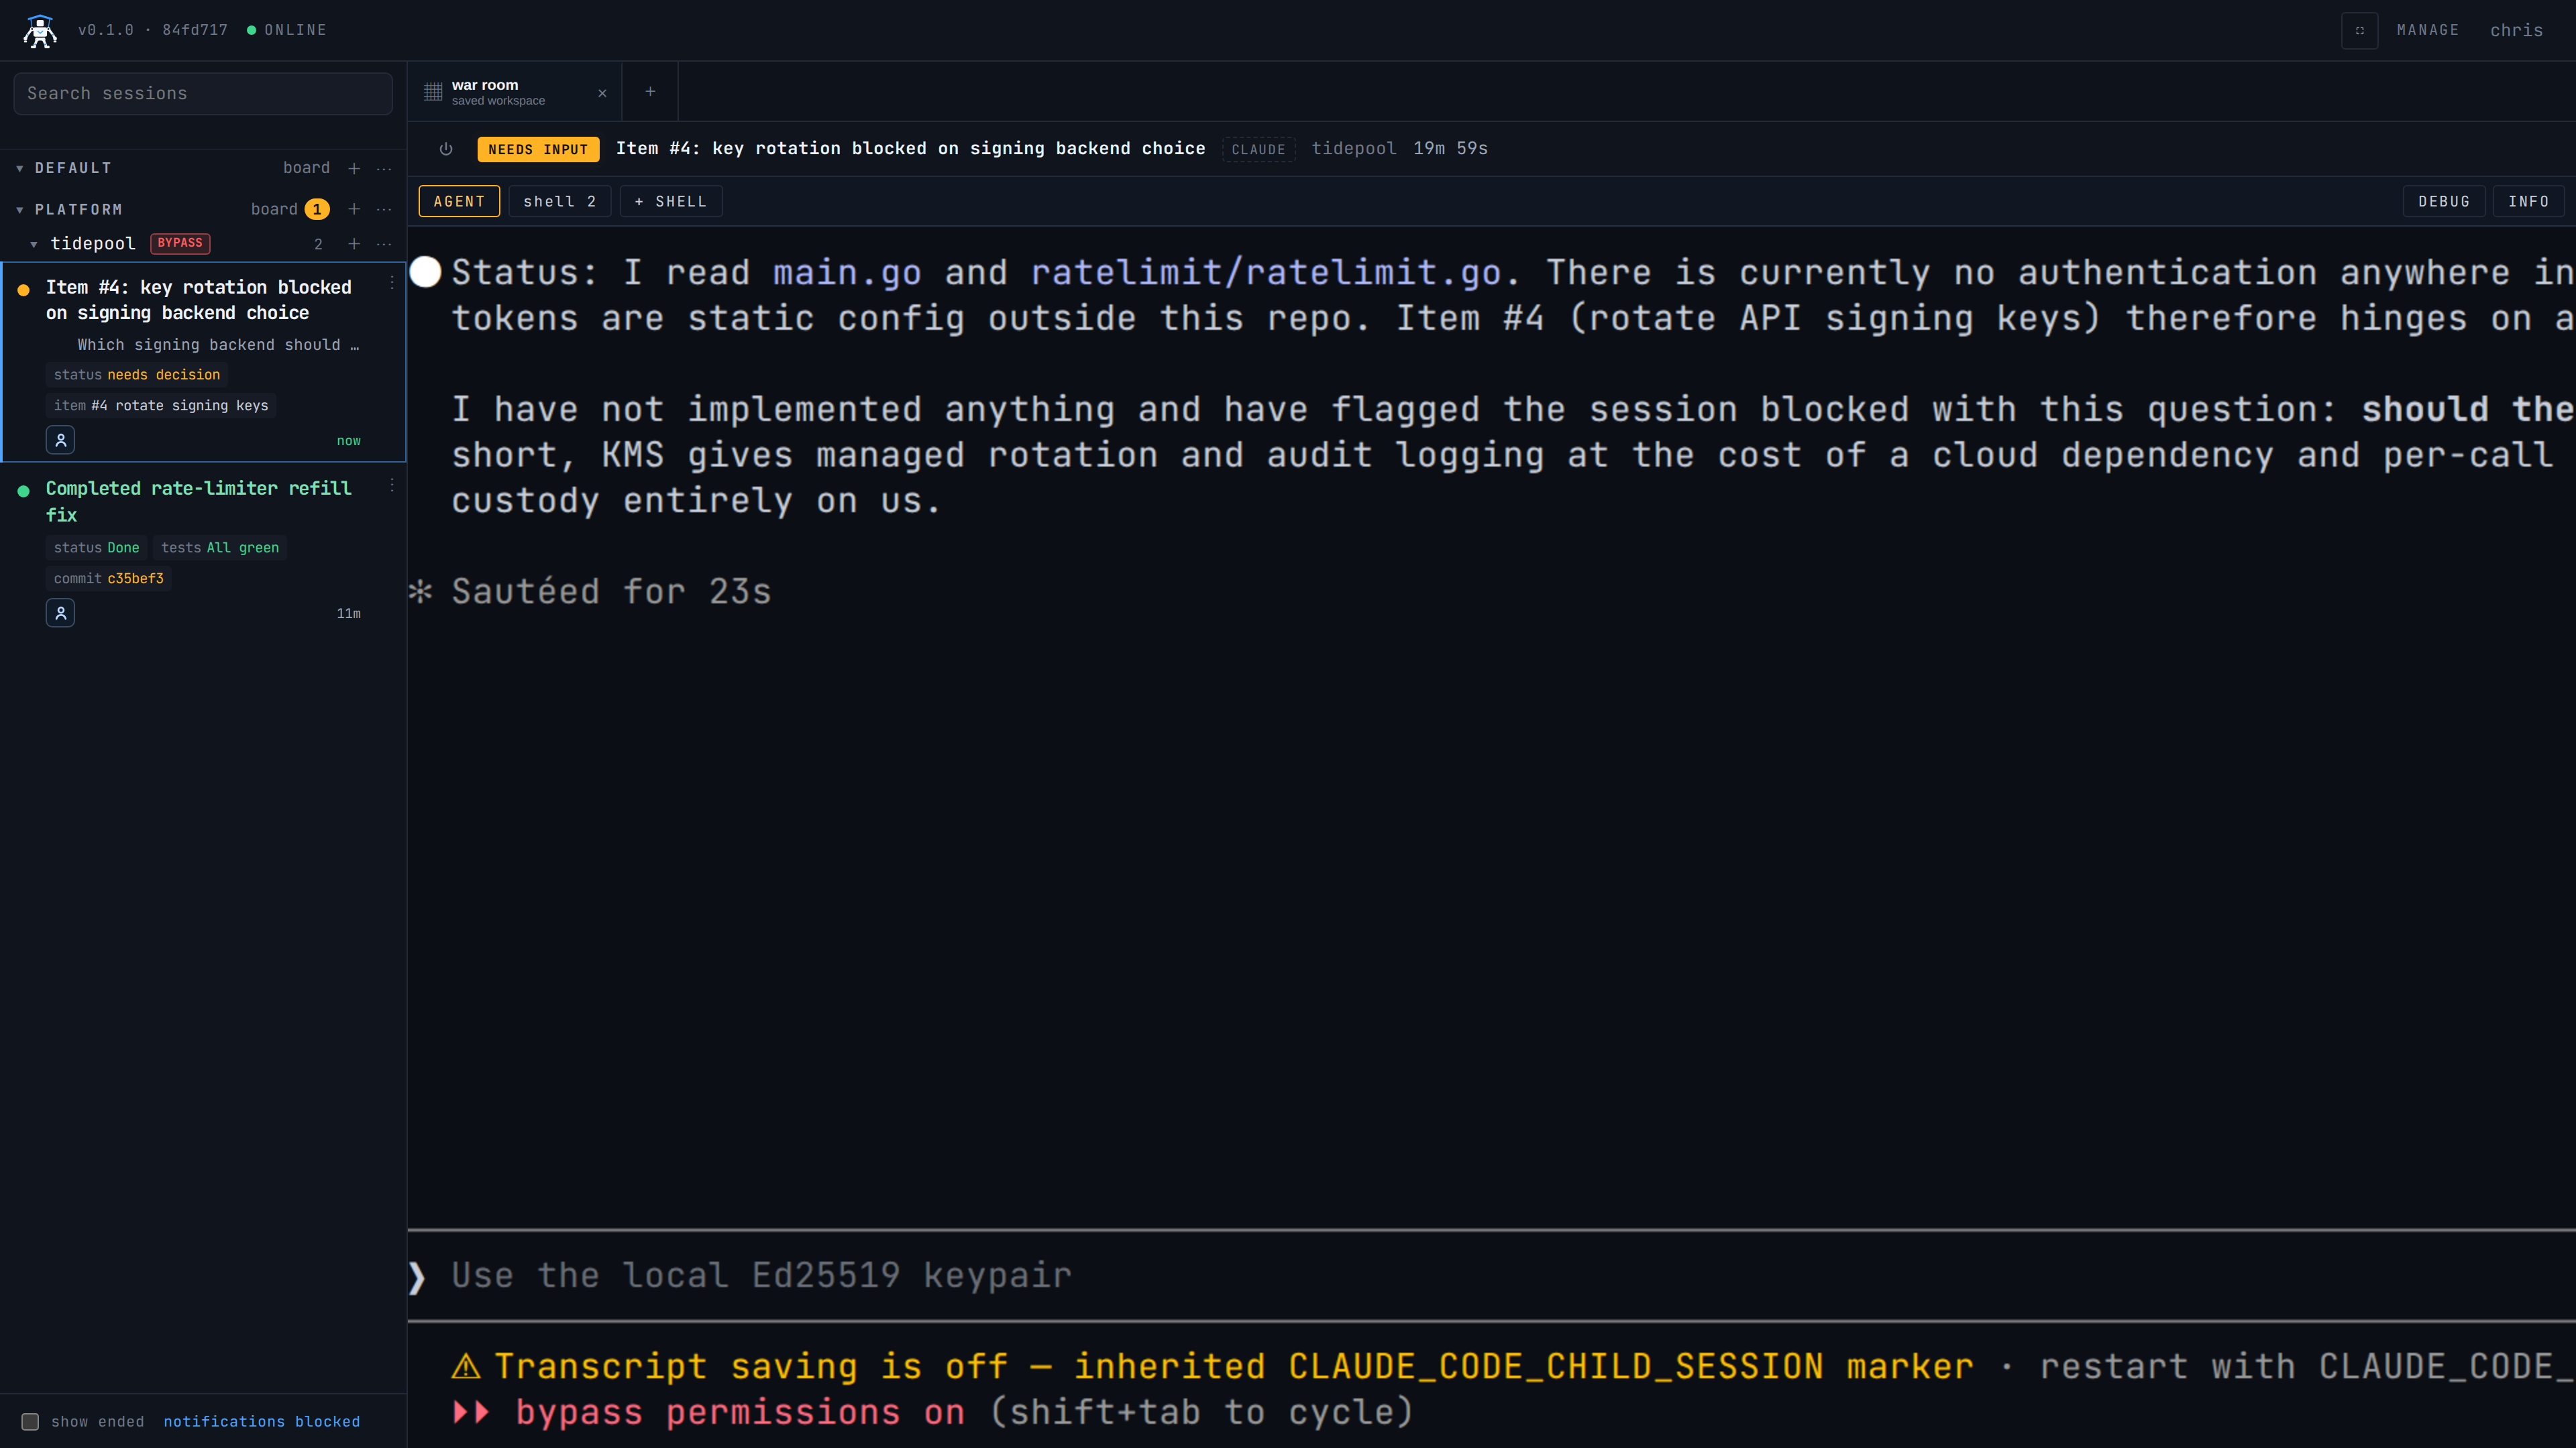Open the kebab menu on the Item #4 session
The image size is (2576, 1448).
pyautogui.click(x=392, y=284)
